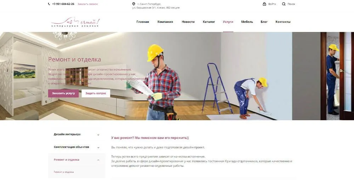Viewport: 354px width, 180px height.
Task: Click the Задать вопрос button
Action: (96, 93)
